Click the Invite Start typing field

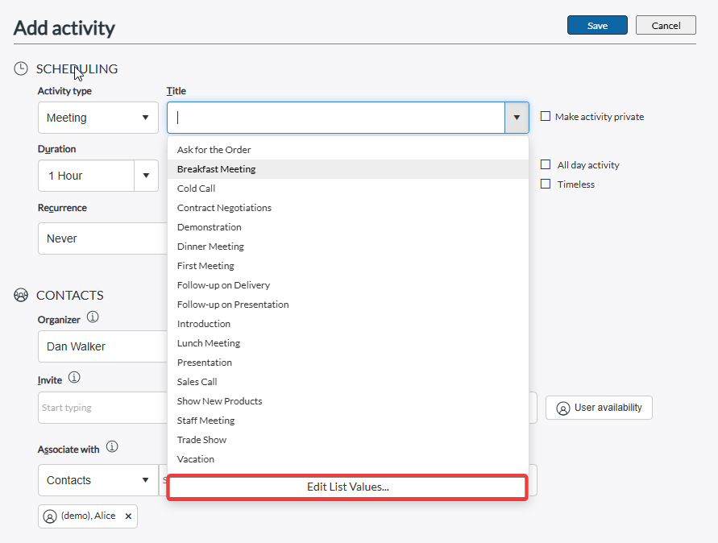102,408
